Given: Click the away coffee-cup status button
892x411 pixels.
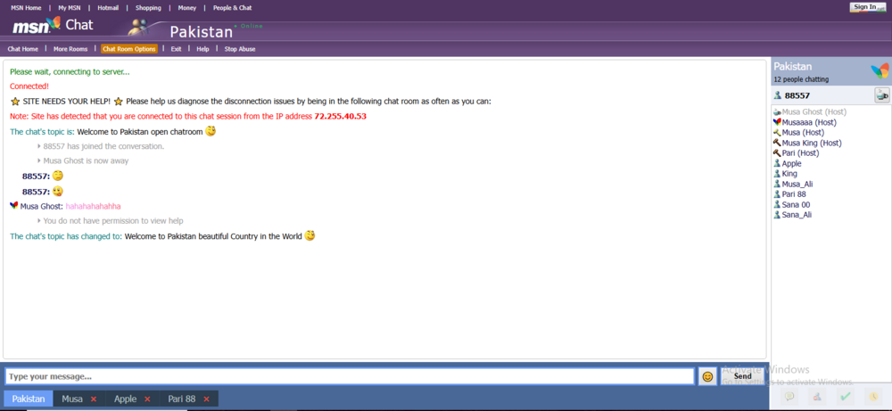Looking at the screenshot, I should [882, 95].
